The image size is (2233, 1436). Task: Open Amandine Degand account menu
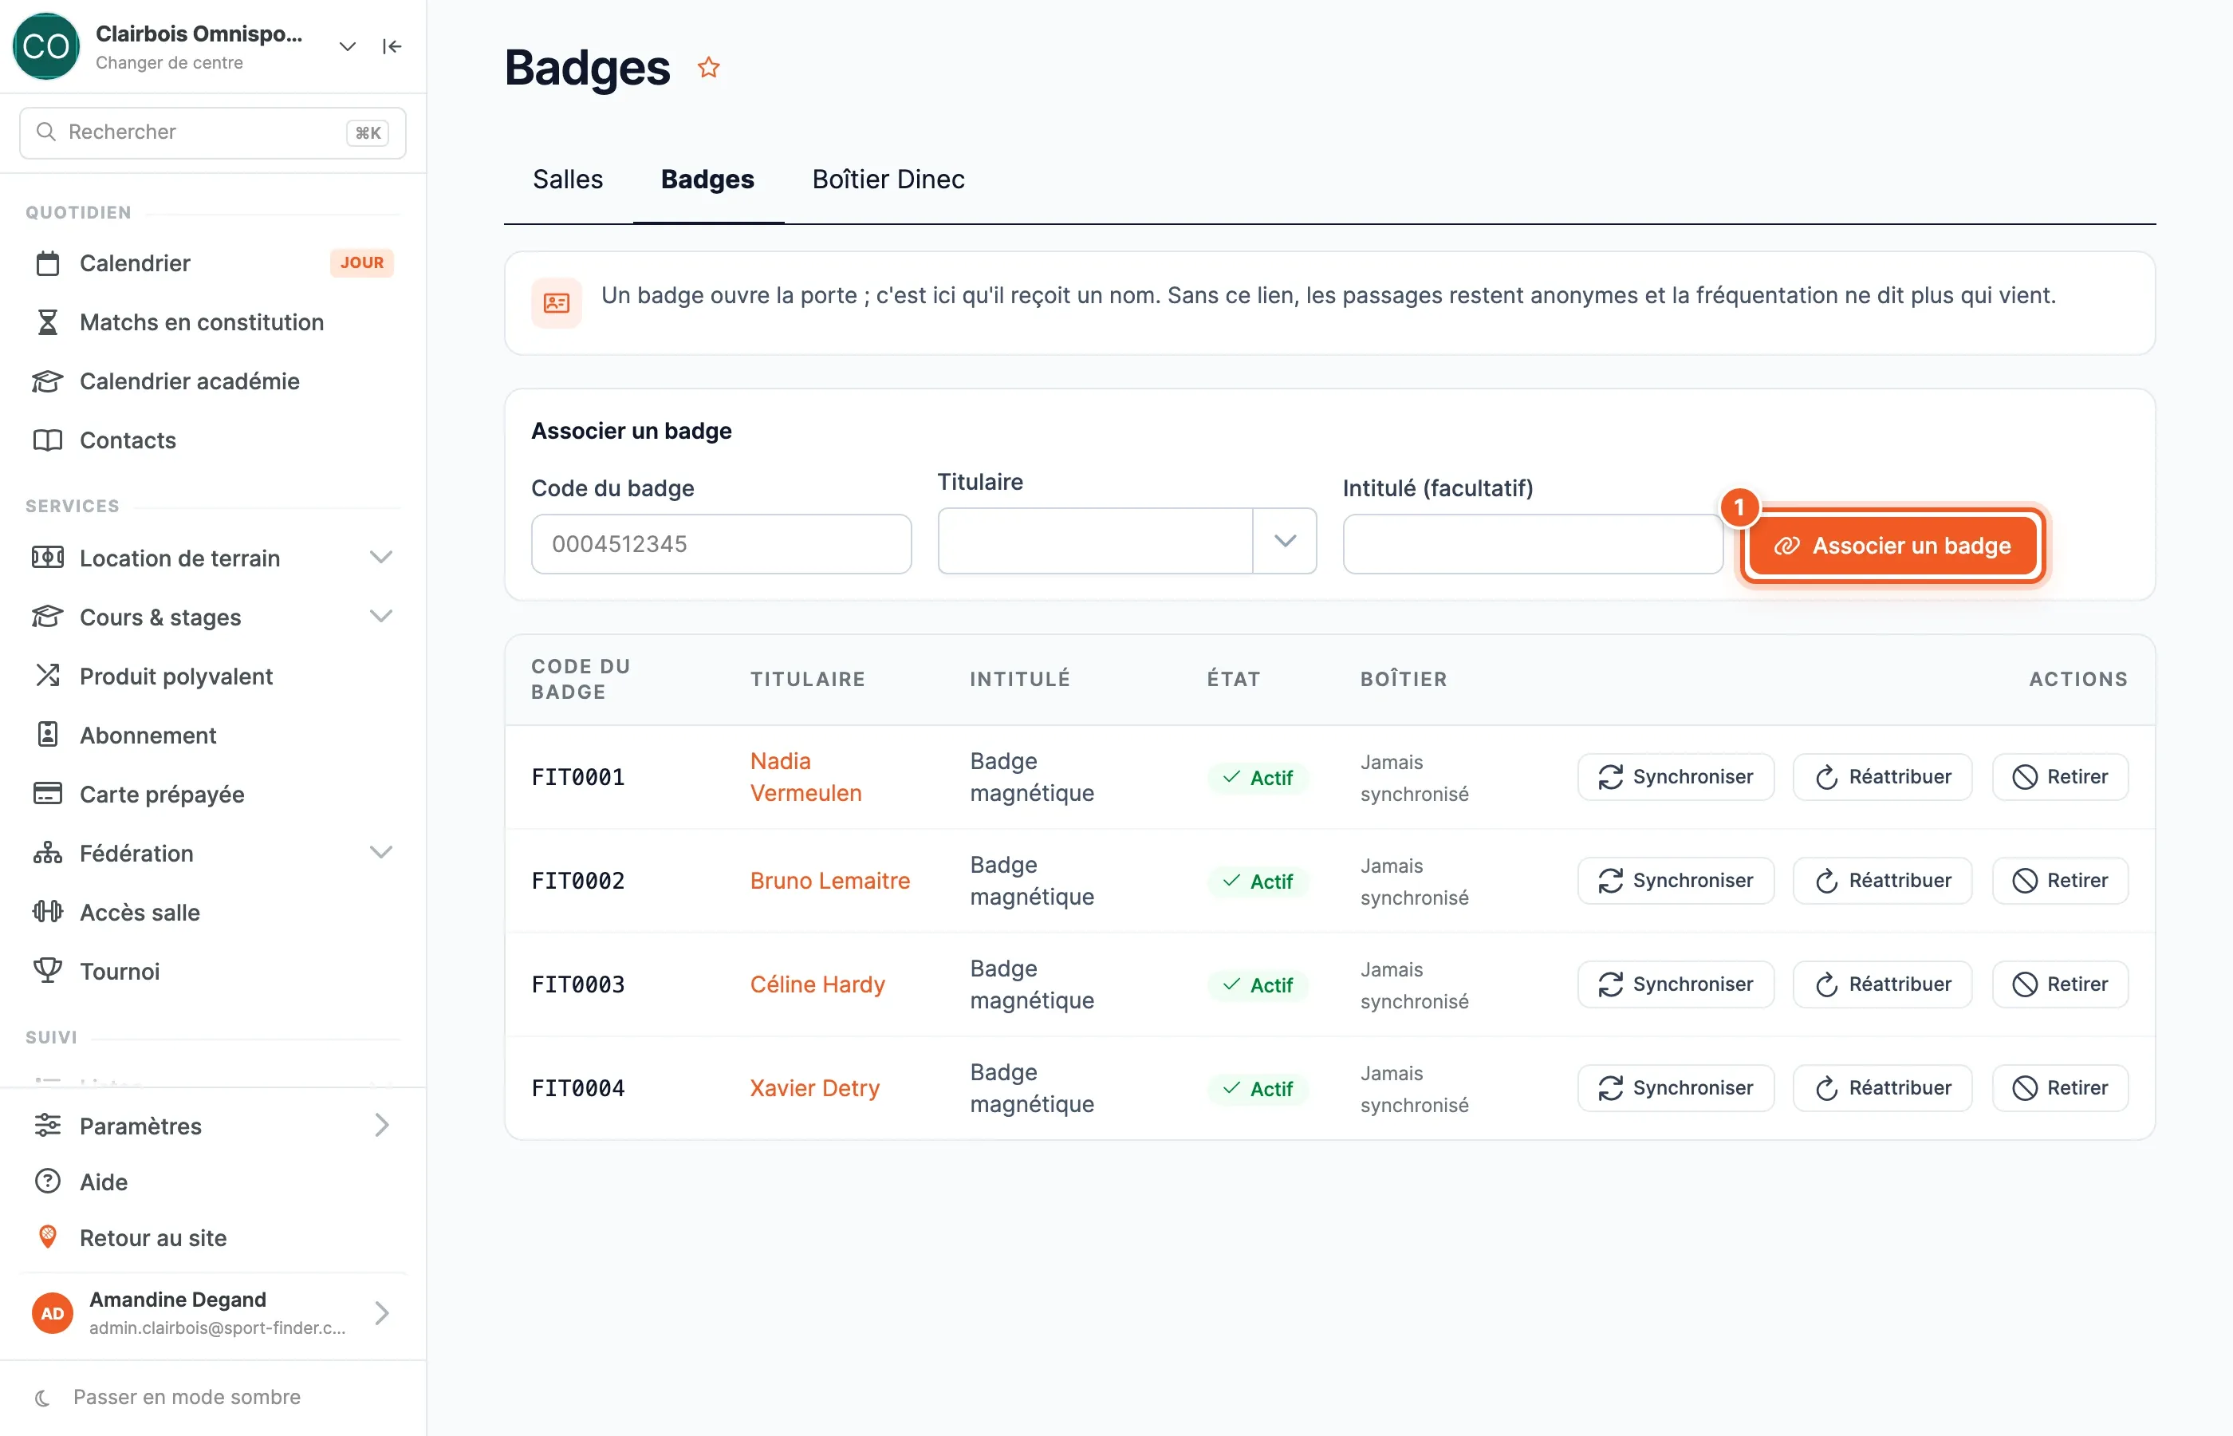tap(214, 1313)
